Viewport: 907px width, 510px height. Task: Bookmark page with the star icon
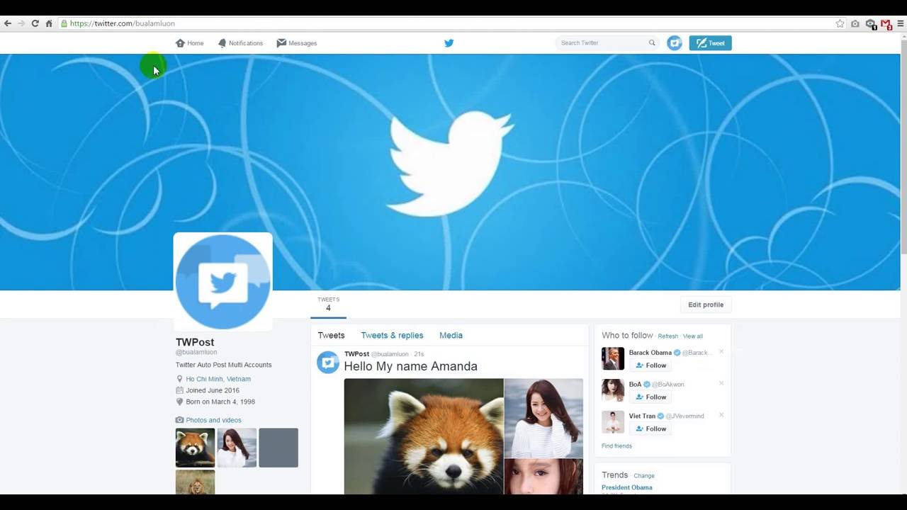pyautogui.click(x=840, y=23)
